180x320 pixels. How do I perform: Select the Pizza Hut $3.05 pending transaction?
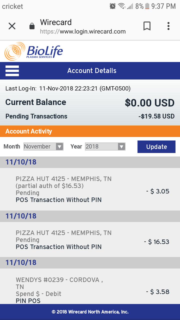[90, 189]
